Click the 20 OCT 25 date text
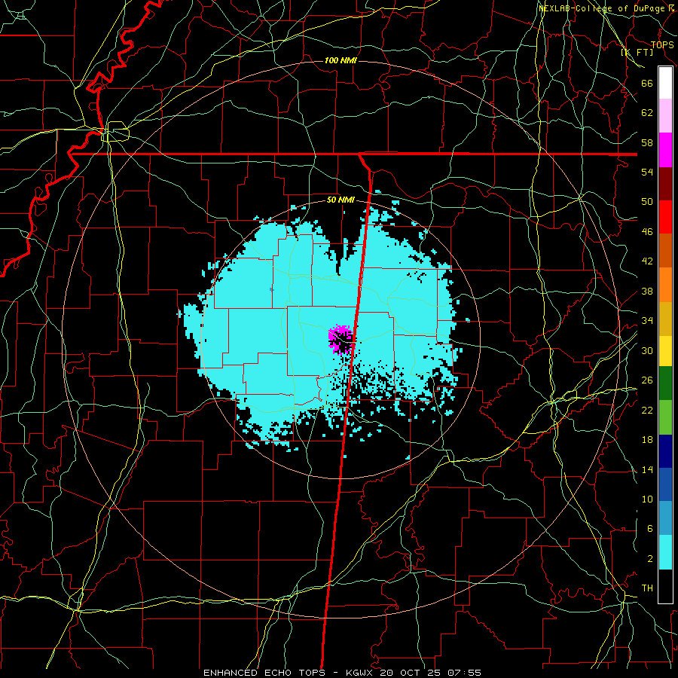Viewport: 678px width, 678px height. pos(411,673)
